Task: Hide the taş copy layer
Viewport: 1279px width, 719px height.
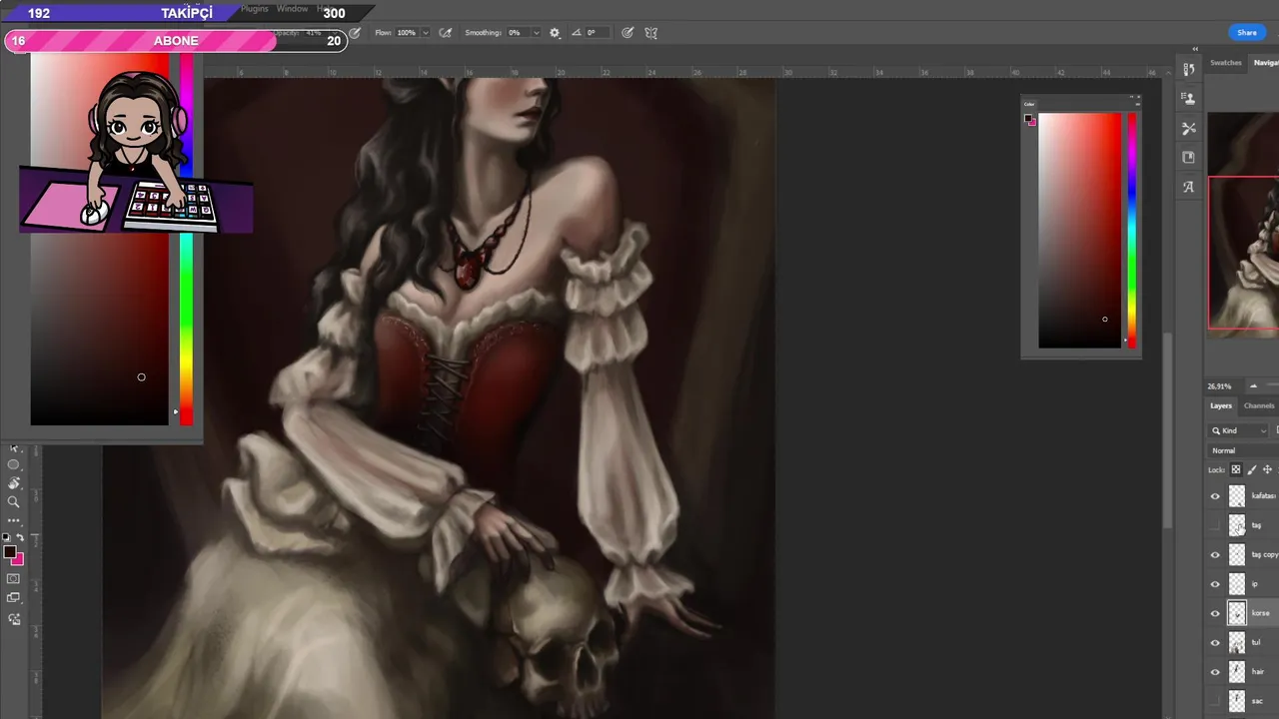Action: coord(1215,555)
